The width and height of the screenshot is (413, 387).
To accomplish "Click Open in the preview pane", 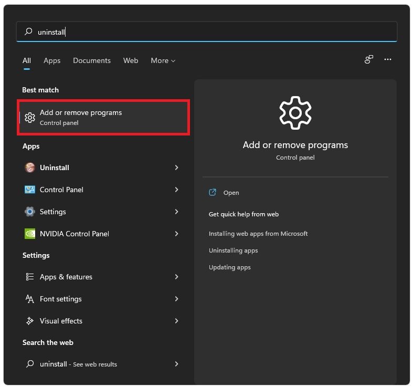I will click(x=231, y=193).
